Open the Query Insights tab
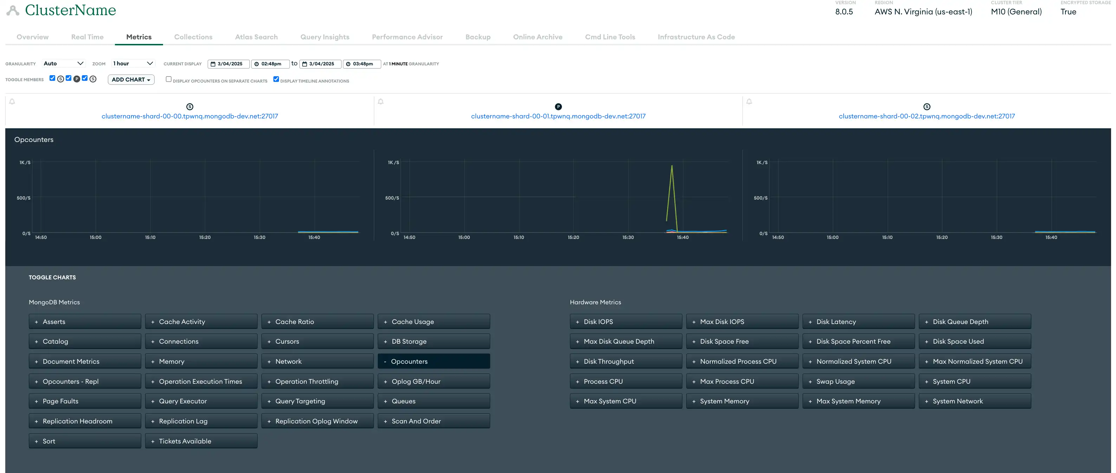The width and height of the screenshot is (1116, 473). click(324, 37)
